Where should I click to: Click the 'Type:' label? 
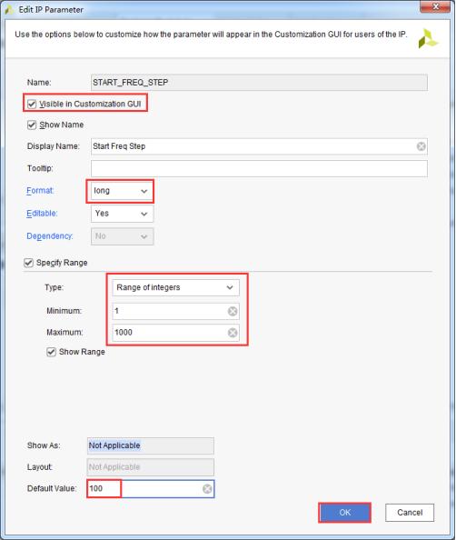pyautogui.click(x=54, y=287)
